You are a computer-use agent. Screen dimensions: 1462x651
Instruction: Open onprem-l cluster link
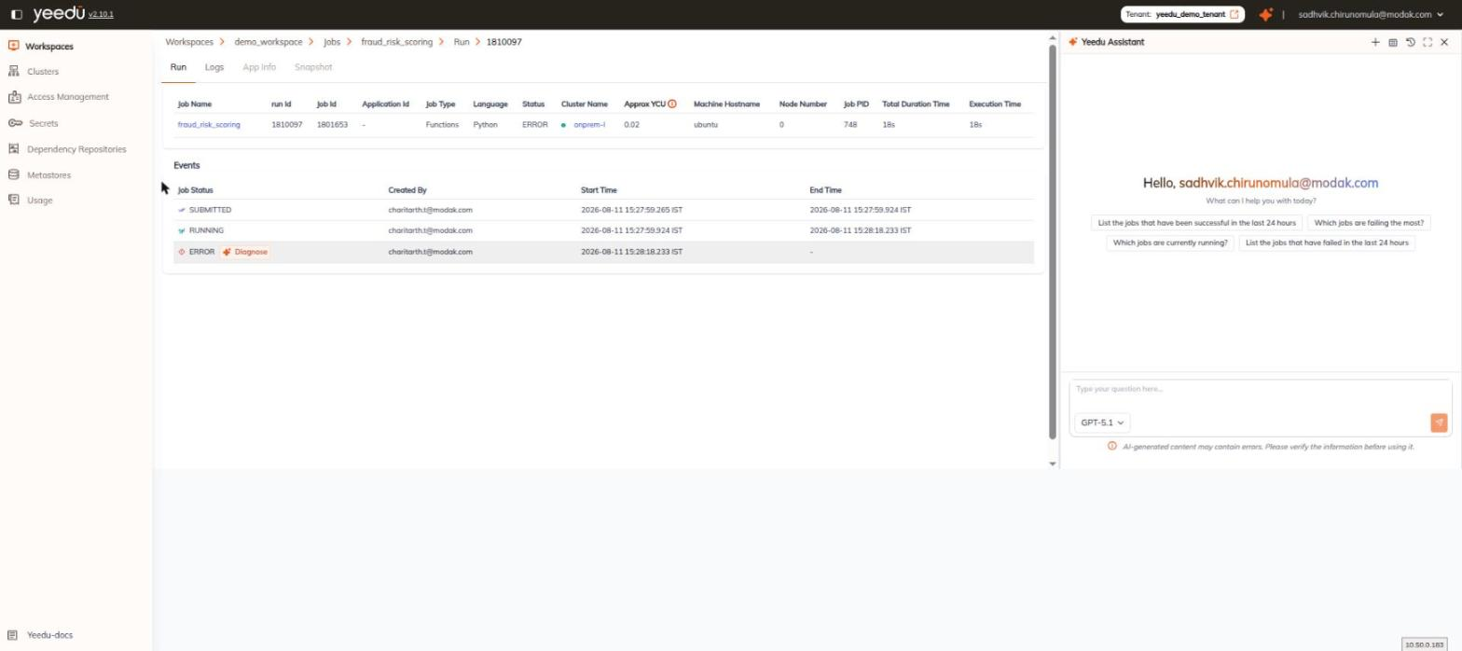589,125
